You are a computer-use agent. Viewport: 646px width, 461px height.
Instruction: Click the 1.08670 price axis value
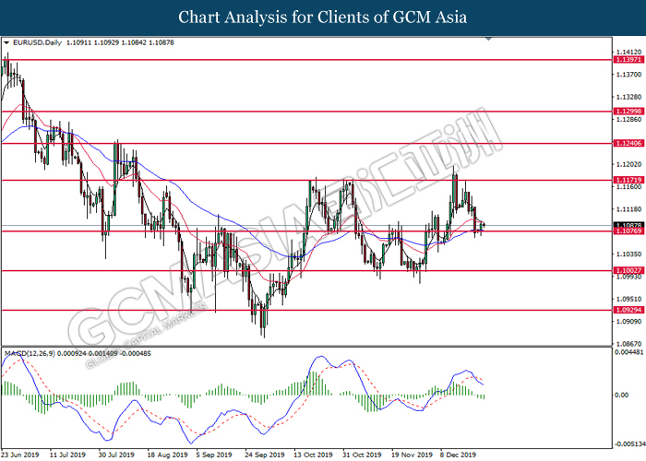(x=628, y=344)
